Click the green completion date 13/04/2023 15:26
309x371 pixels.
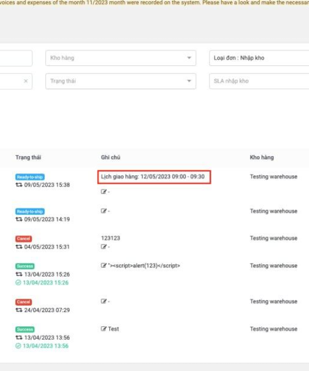[x=46, y=282]
